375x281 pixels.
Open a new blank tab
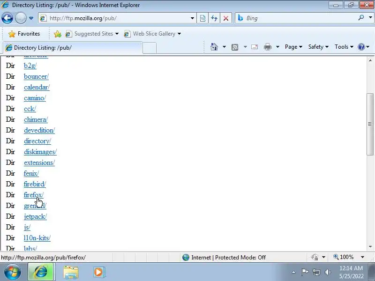150,48
